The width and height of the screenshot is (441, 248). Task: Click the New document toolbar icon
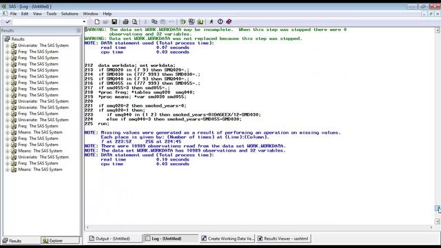pos(96,21)
